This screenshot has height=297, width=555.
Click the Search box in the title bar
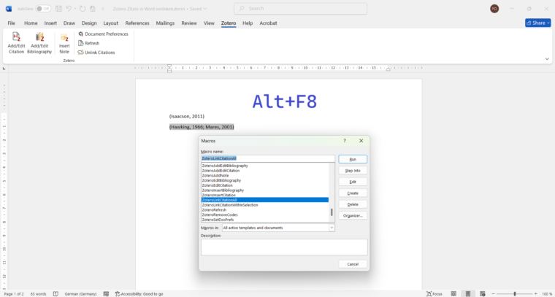300,9
